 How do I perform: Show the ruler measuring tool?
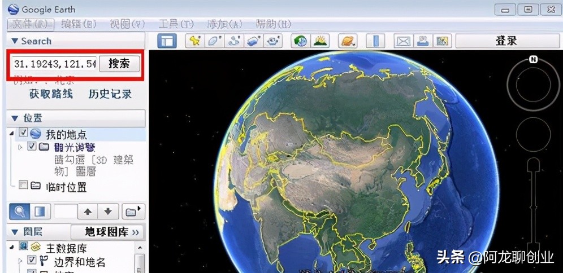click(375, 41)
